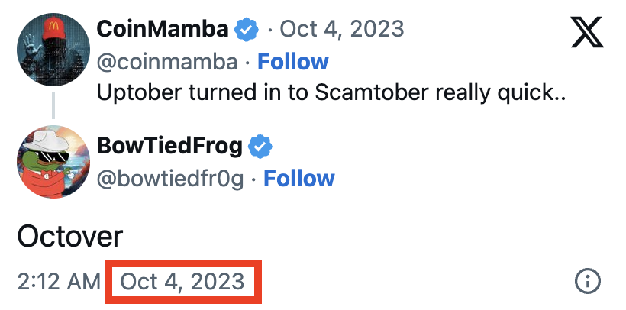Click the highlighted Oct 4, 2023 date
The width and height of the screenshot is (626, 310).
click(x=182, y=281)
